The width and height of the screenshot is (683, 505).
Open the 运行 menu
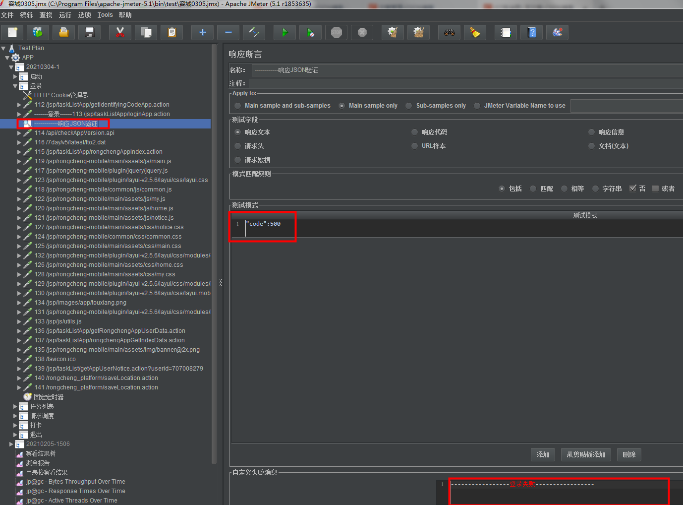(x=65, y=15)
